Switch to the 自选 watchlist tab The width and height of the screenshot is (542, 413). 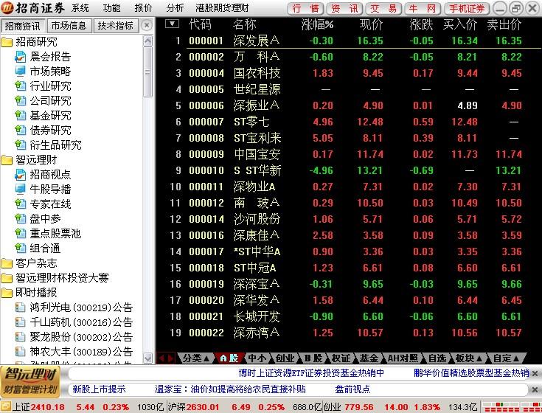tap(437, 358)
